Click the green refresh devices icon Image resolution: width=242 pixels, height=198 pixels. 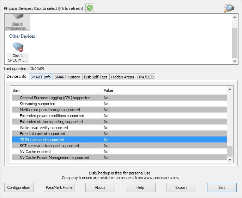click(x=90, y=8)
